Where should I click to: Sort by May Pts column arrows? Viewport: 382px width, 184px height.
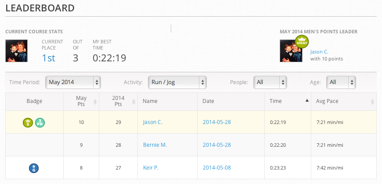[96, 101]
